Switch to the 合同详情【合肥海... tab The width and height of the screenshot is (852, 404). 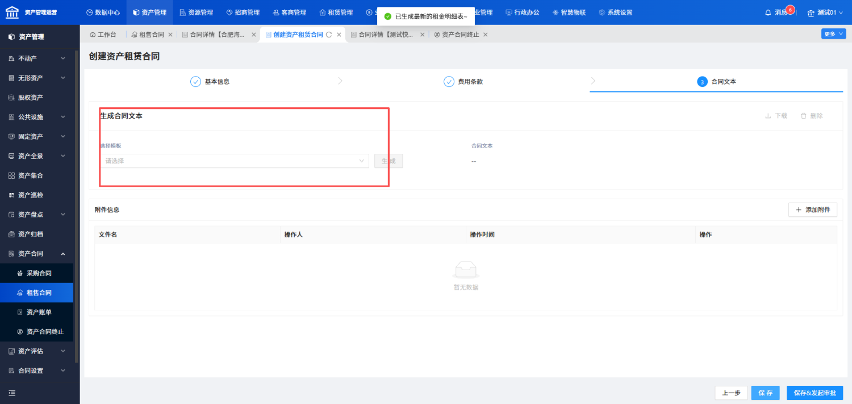214,35
